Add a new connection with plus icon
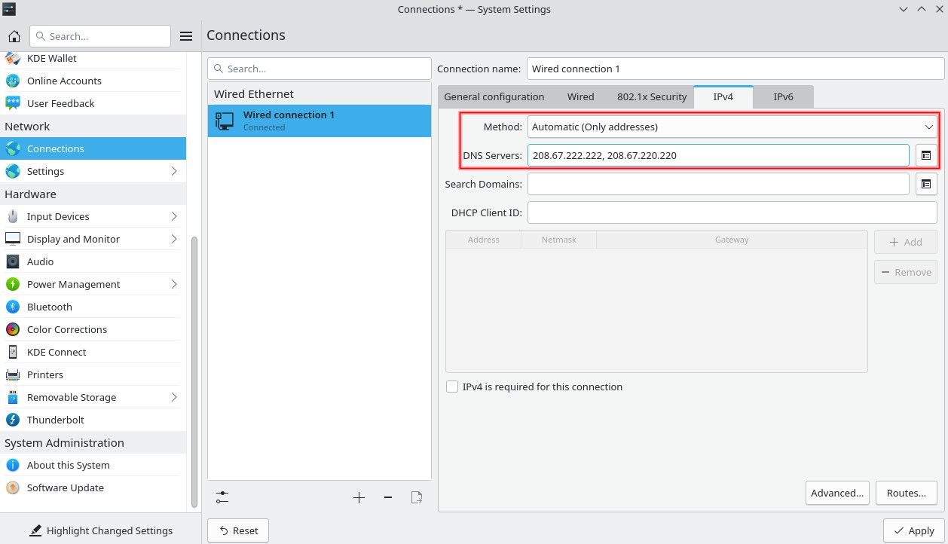 (x=359, y=497)
